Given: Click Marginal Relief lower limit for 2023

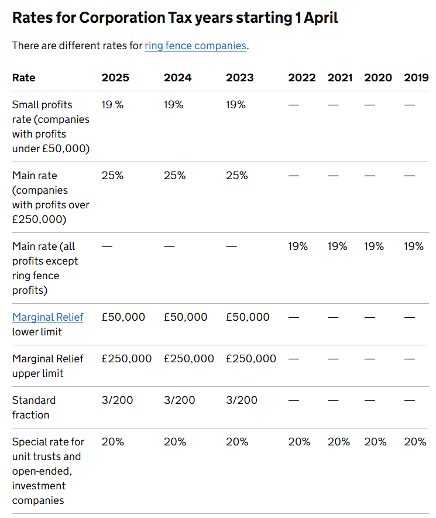Looking at the screenshot, I should point(248,317).
